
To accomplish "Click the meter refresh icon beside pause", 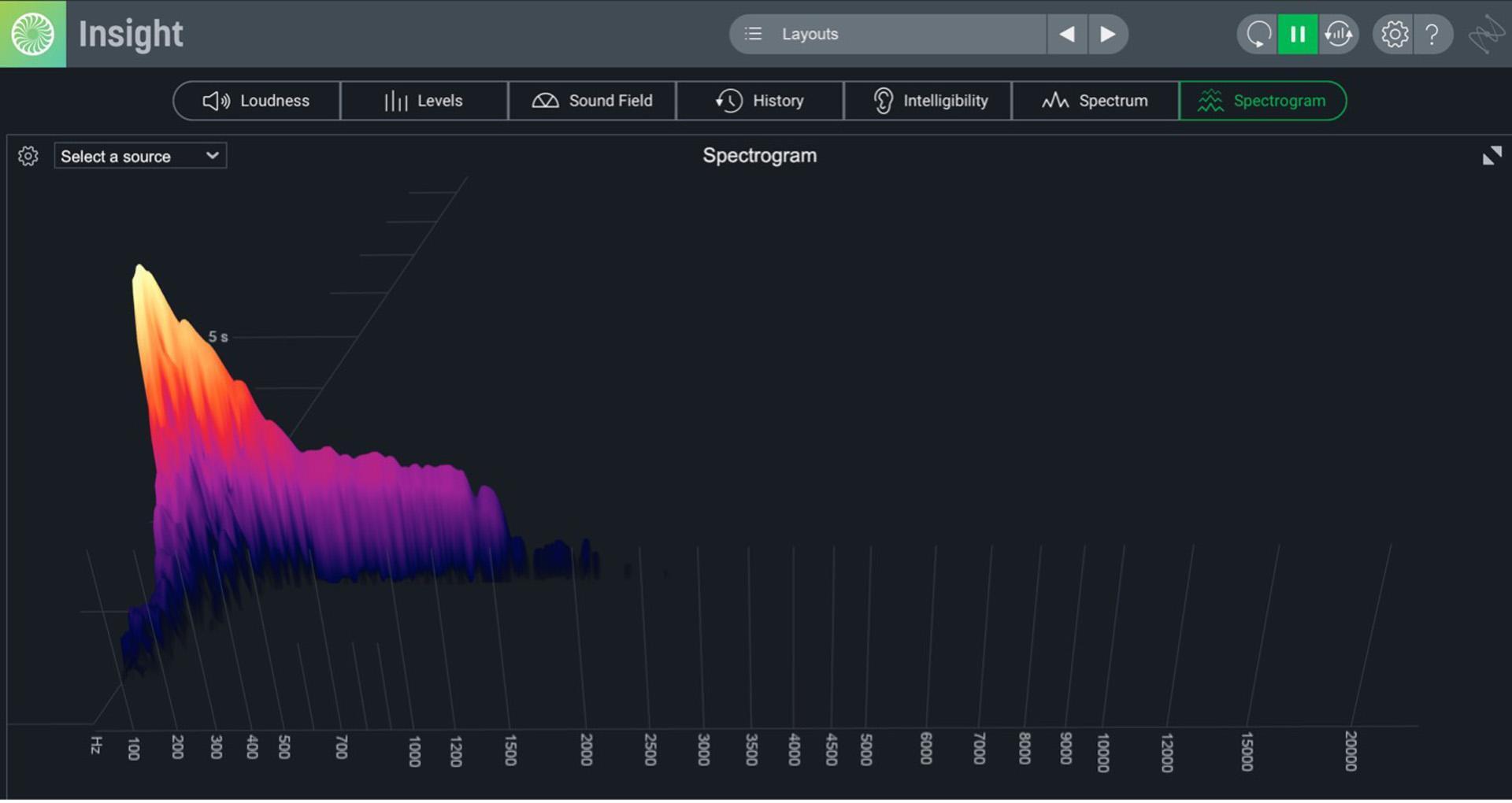I will [x=1338, y=34].
